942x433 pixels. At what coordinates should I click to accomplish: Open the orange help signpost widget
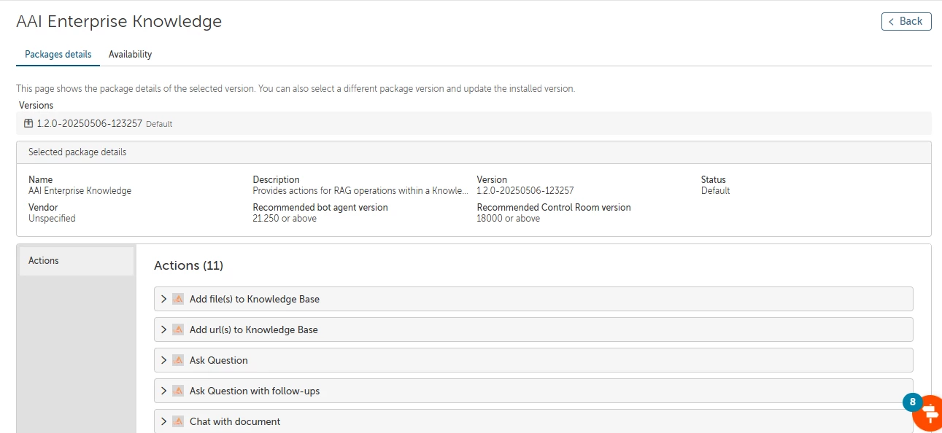pyautogui.click(x=929, y=413)
